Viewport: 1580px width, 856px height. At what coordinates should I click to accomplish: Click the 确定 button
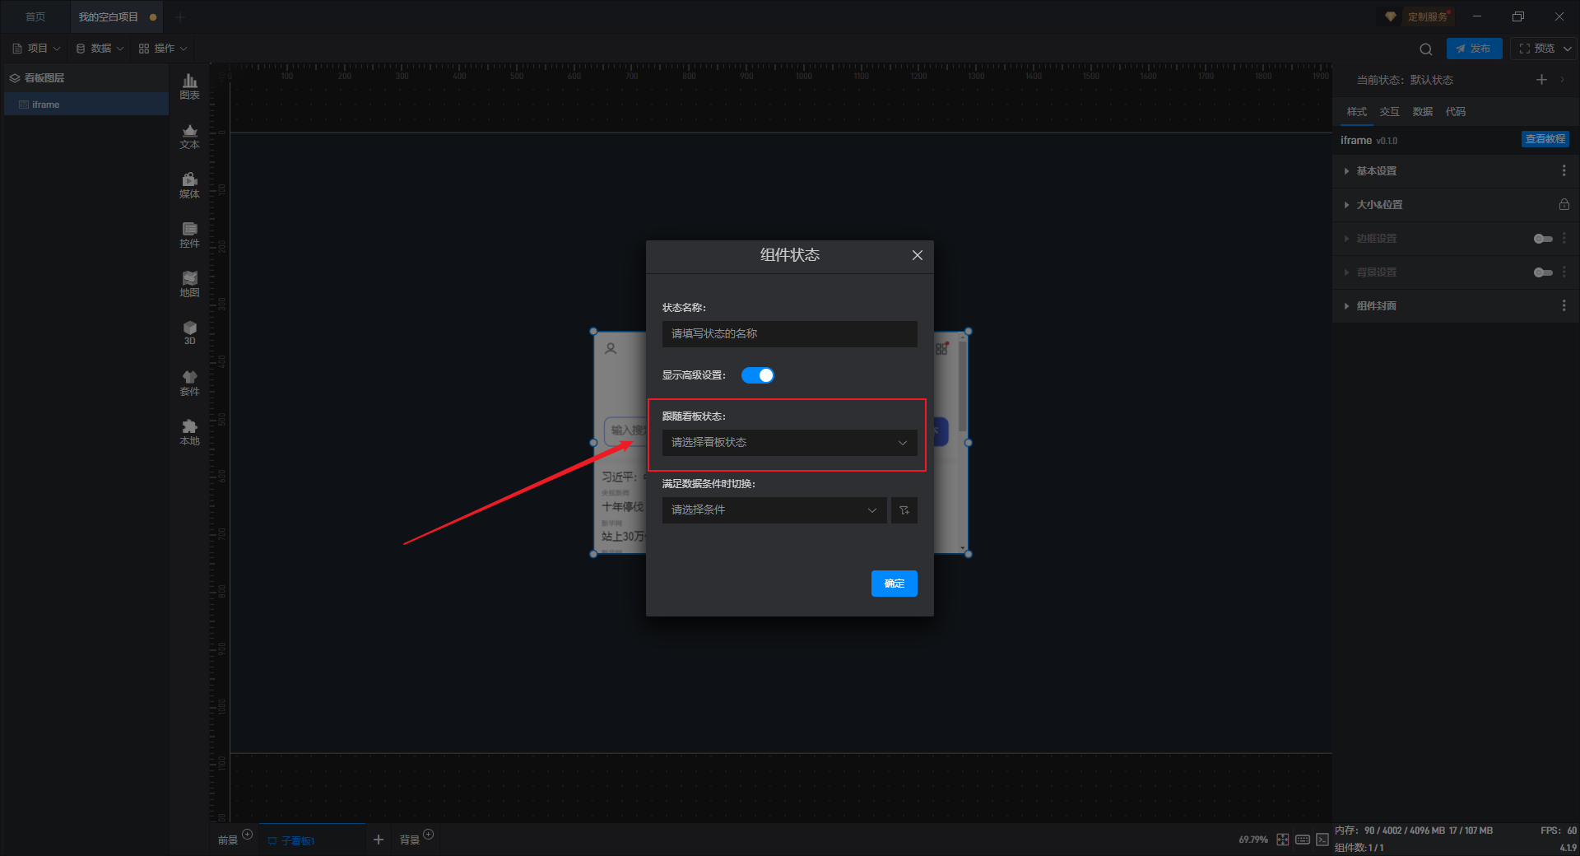point(895,584)
